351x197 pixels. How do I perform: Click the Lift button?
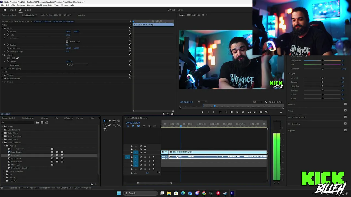[x=250, y=112]
